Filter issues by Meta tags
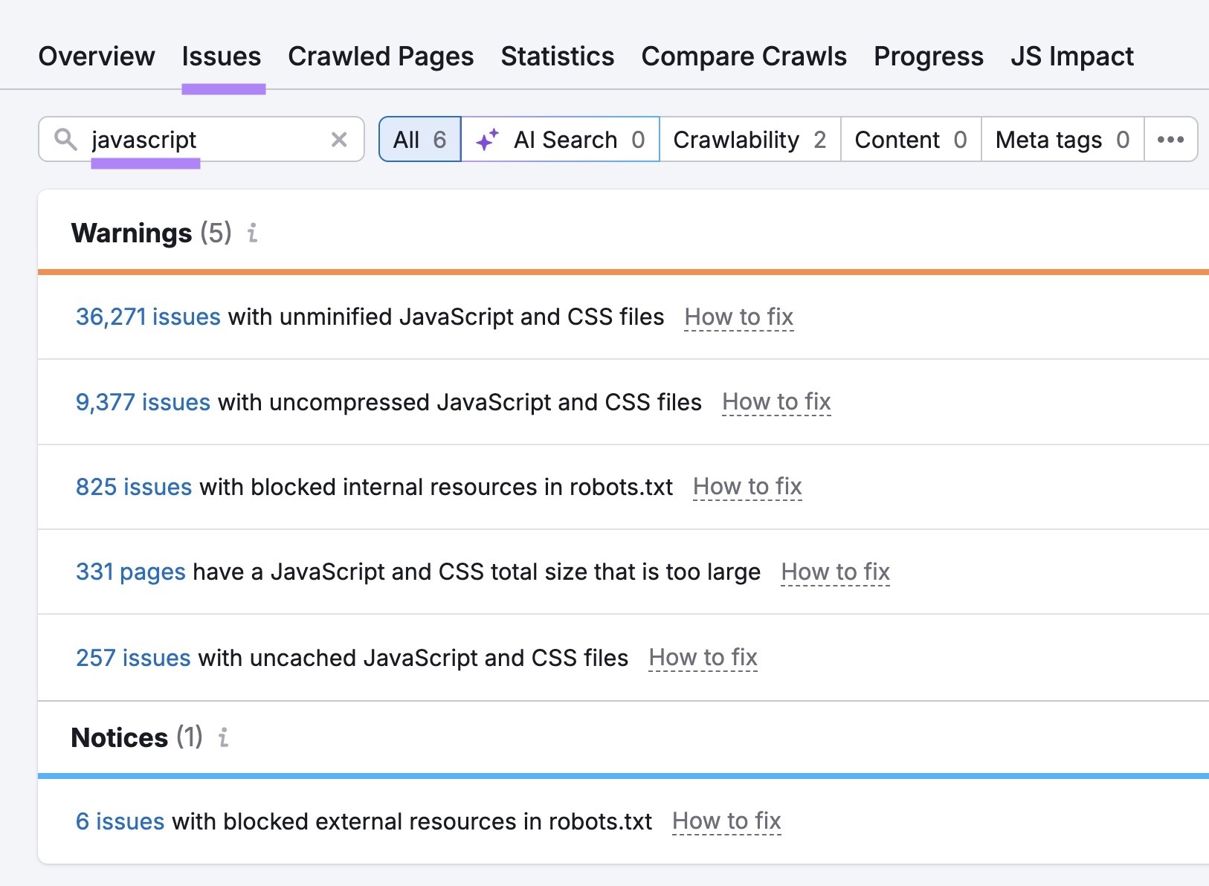Viewport: 1209px width, 886px height. pyautogui.click(x=1061, y=140)
